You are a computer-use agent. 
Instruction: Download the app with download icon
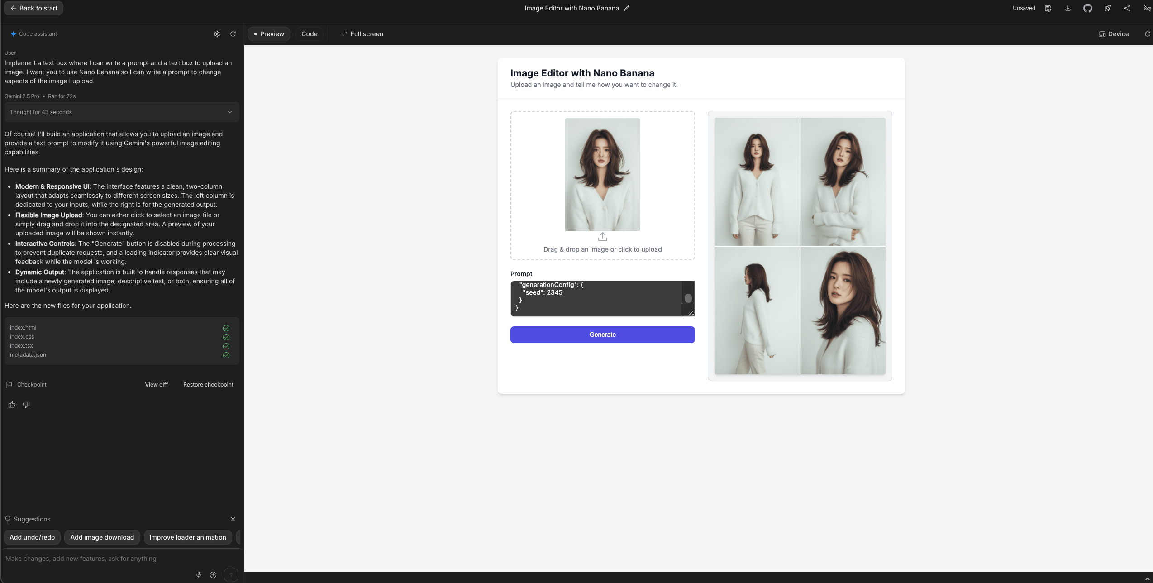(x=1068, y=8)
